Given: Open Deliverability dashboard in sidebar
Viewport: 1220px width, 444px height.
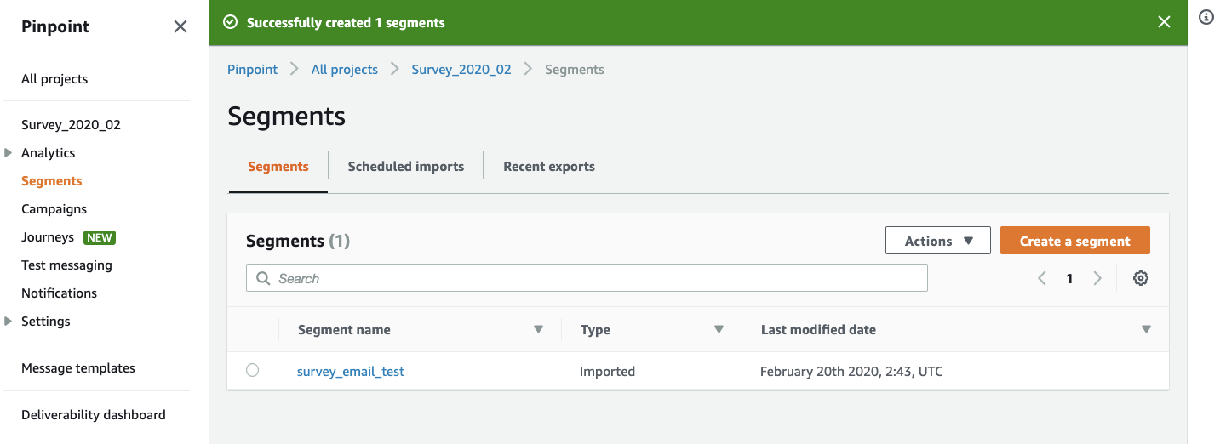Looking at the screenshot, I should tap(94, 415).
